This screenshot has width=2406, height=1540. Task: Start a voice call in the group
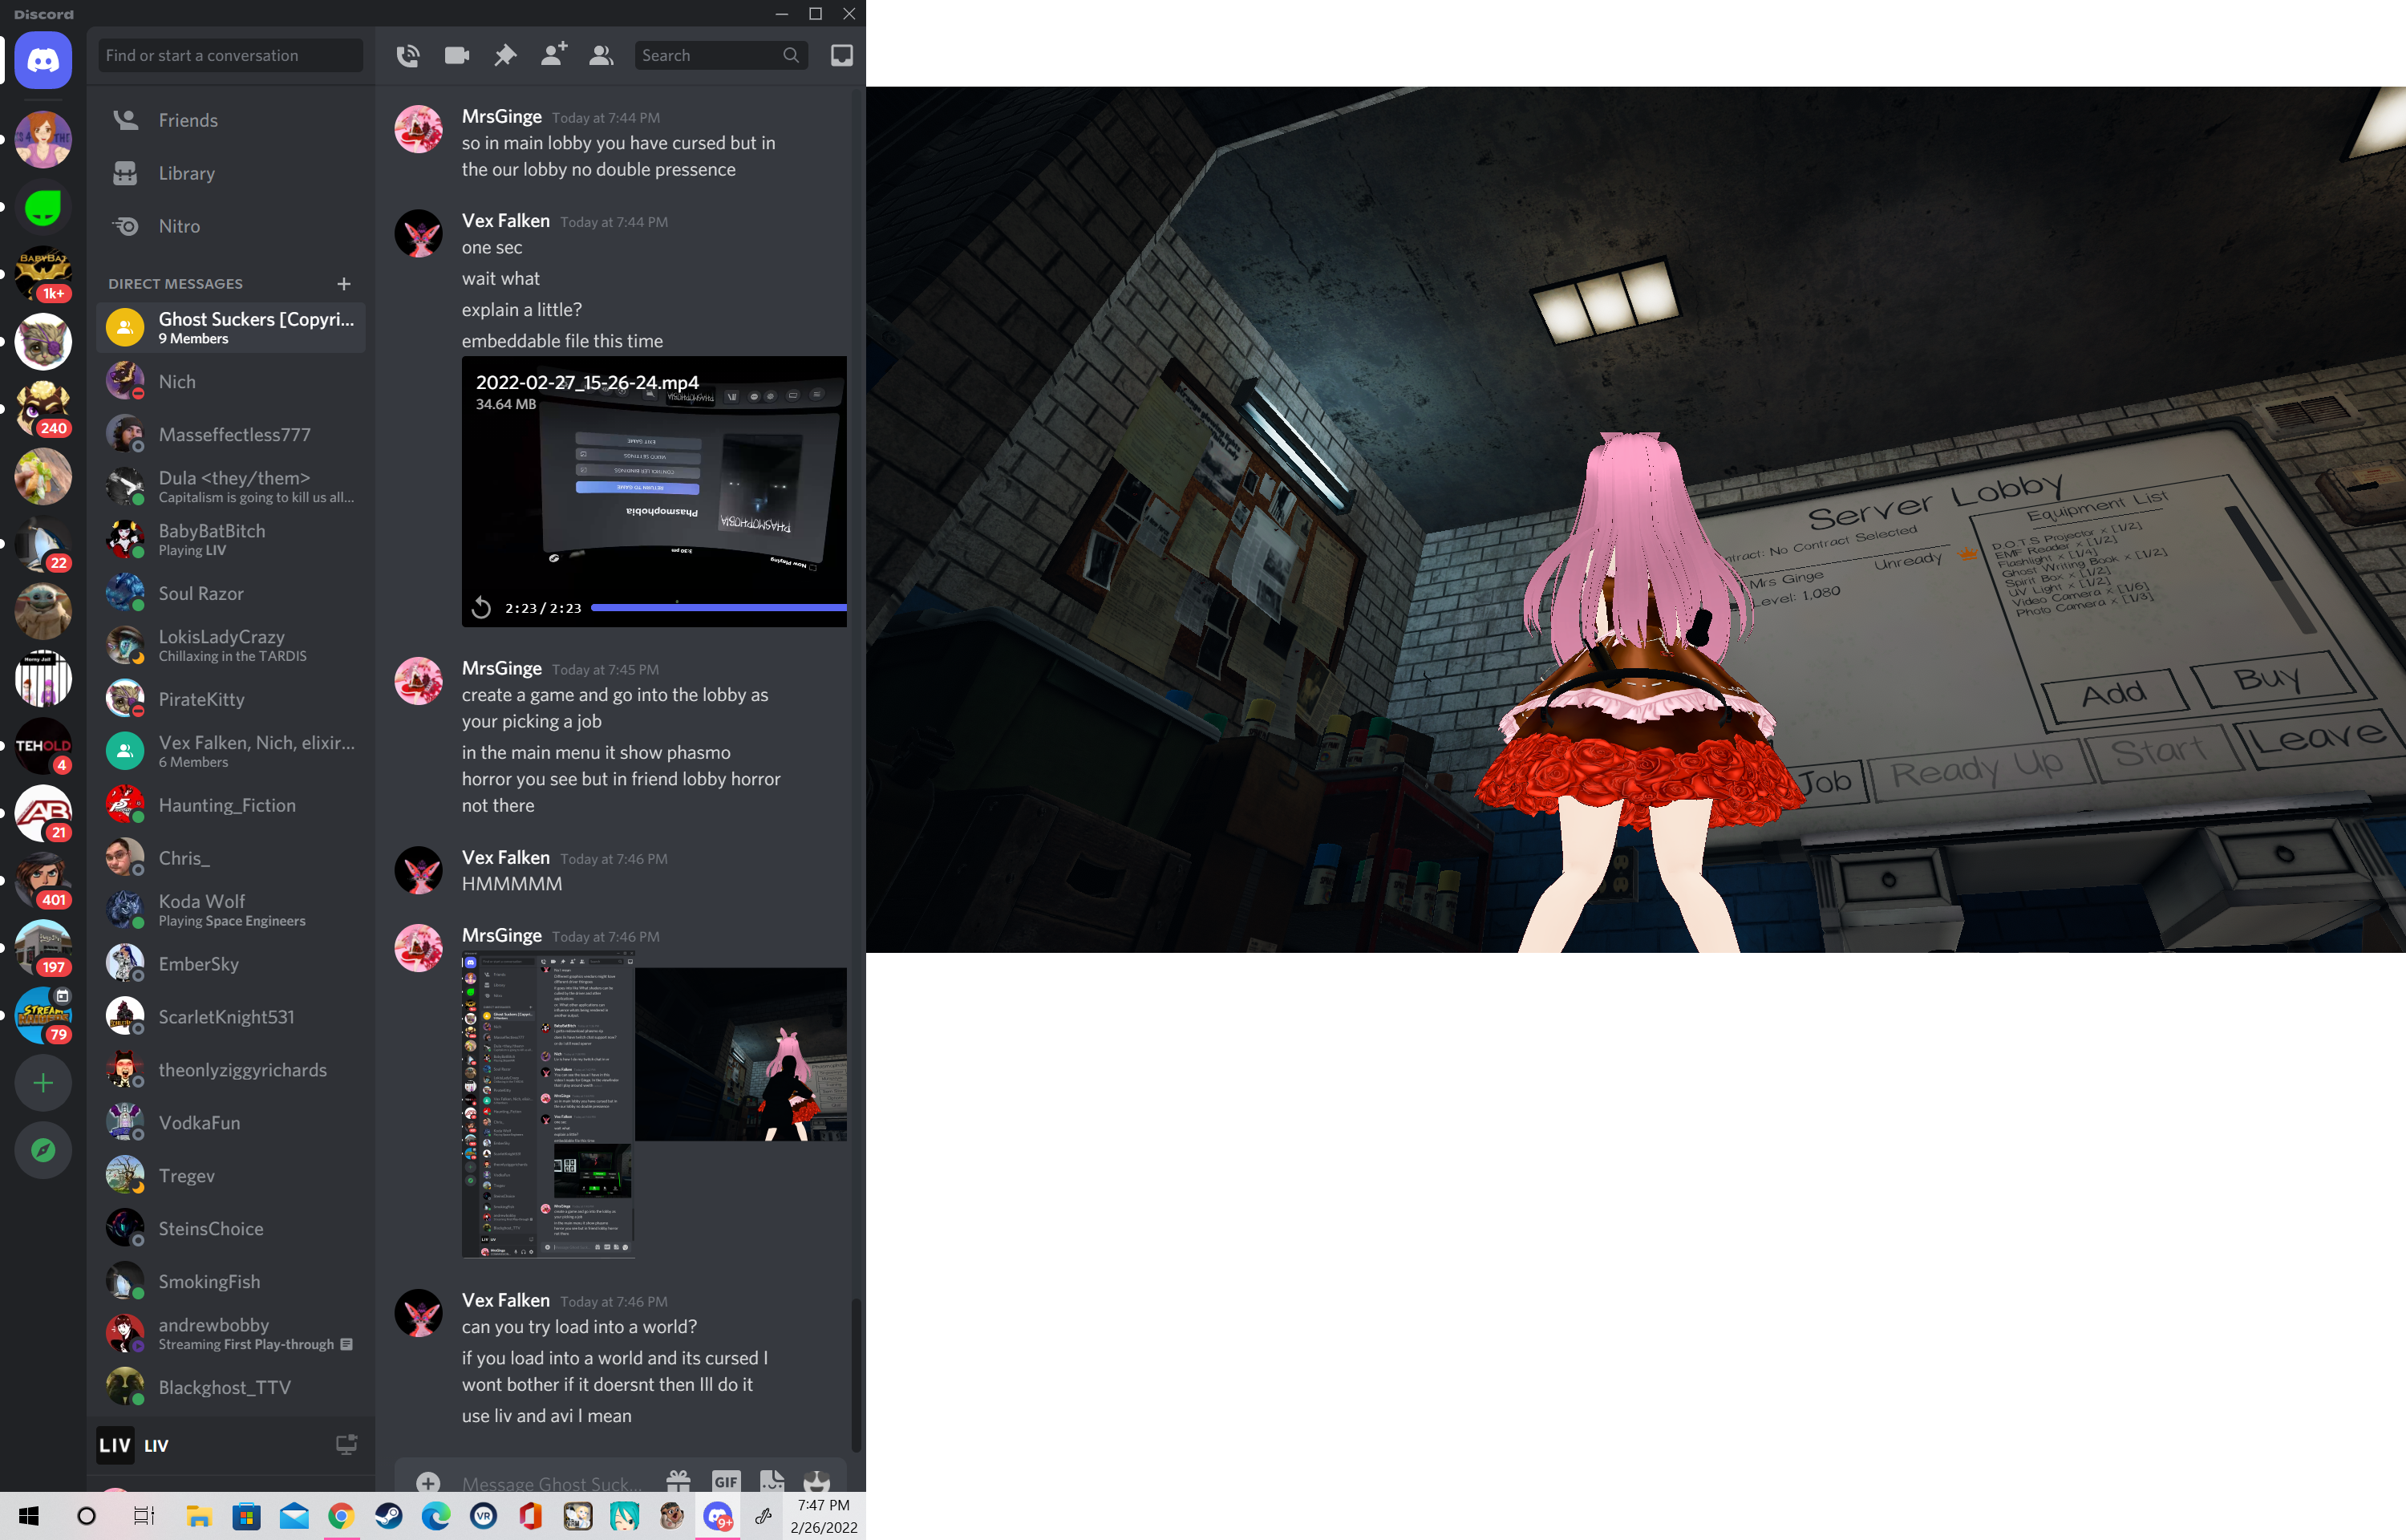tap(408, 56)
